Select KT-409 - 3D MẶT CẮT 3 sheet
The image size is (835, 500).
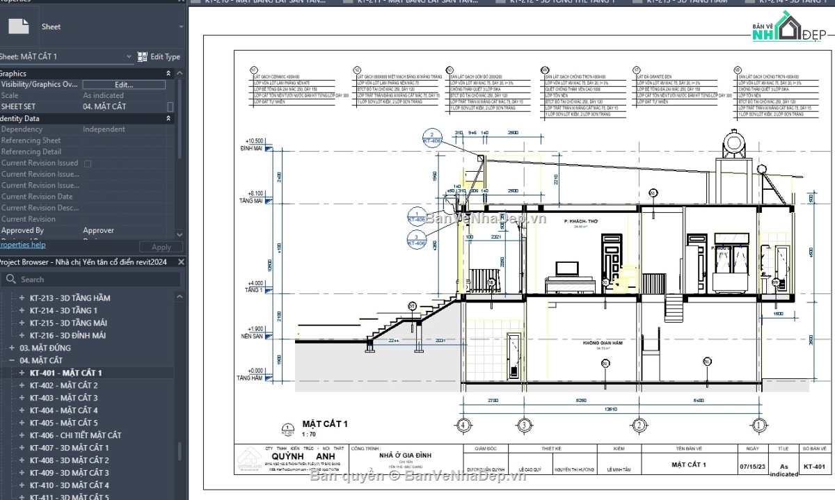coord(69,473)
